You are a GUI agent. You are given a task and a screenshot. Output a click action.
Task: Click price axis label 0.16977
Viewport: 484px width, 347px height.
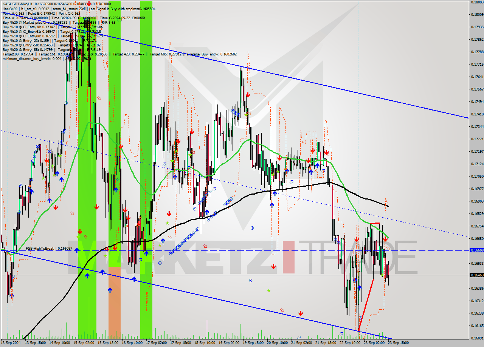pos(477,189)
